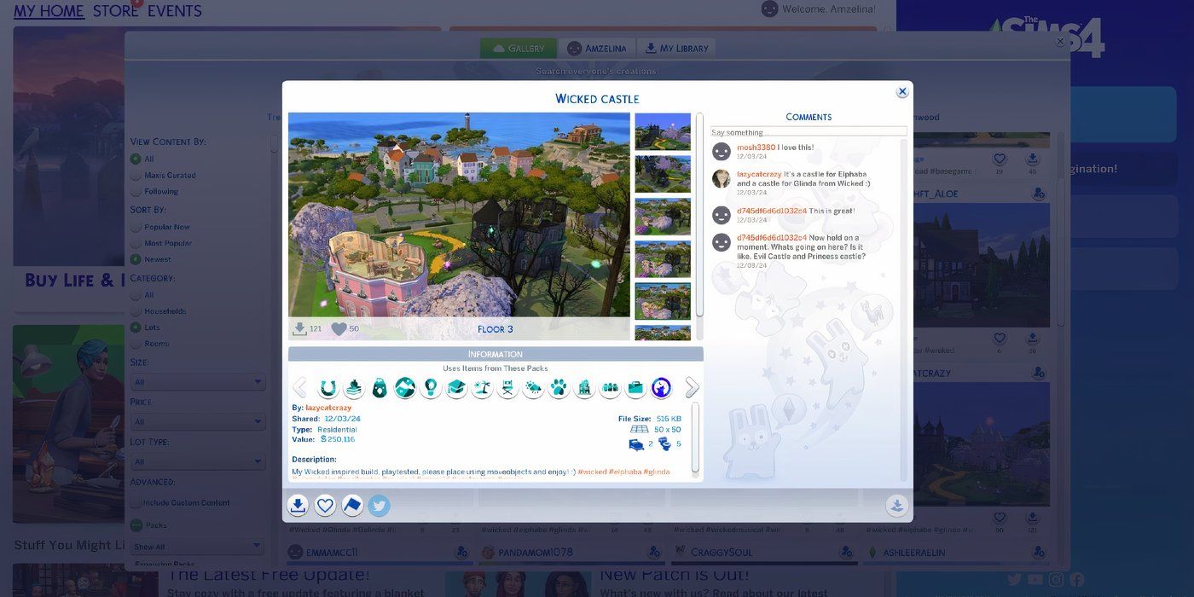Open the My Home page tab
This screenshot has height=597, width=1194.
(49, 11)
